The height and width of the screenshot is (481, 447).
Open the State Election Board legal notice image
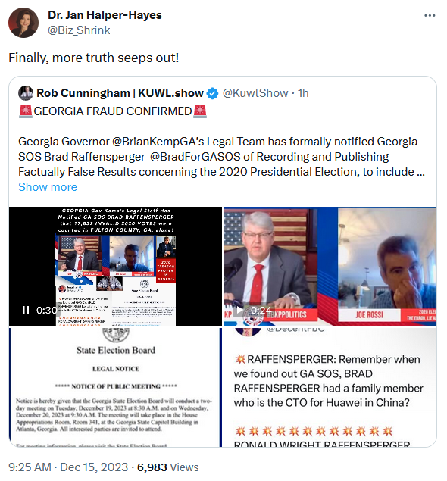[115, 387]
